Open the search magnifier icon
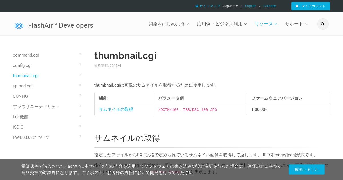This screenshot has width=343, height=180. click(x=323, y=24)
